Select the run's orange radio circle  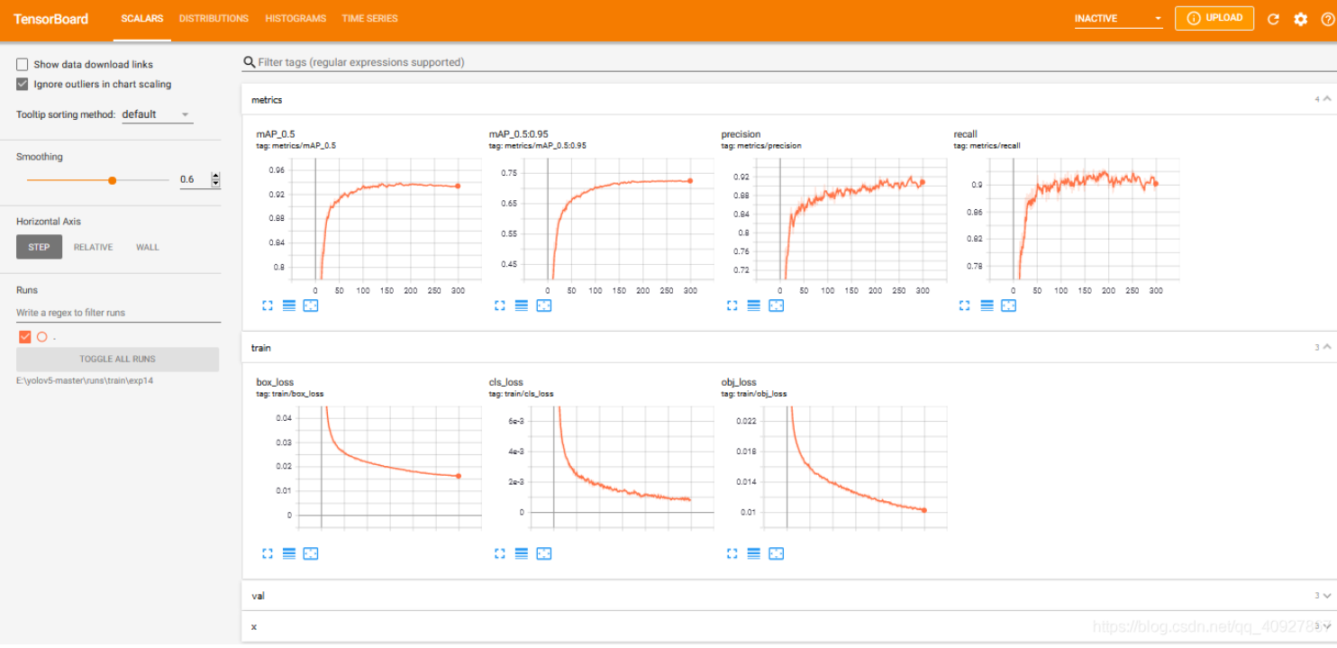[41, 337]
